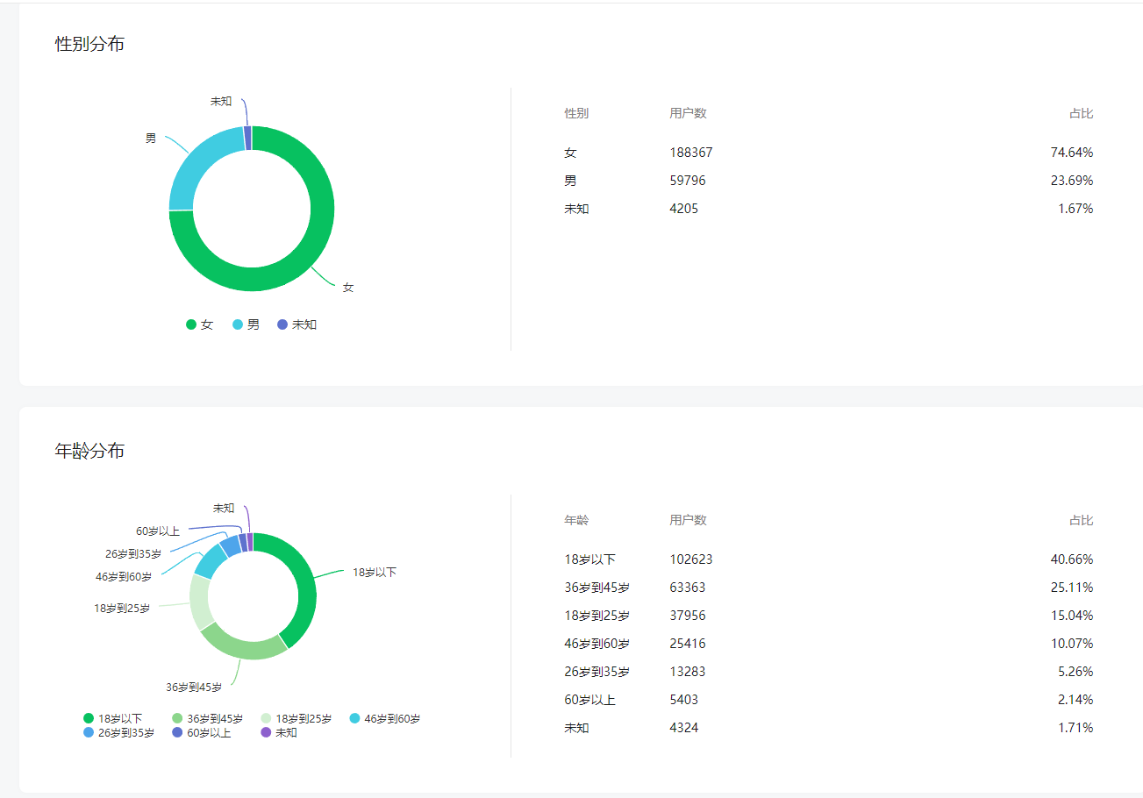Screen dimensions: 1143x798
Task: Toggle the 18岁到25岁 legend item
Action: point(296,719)
